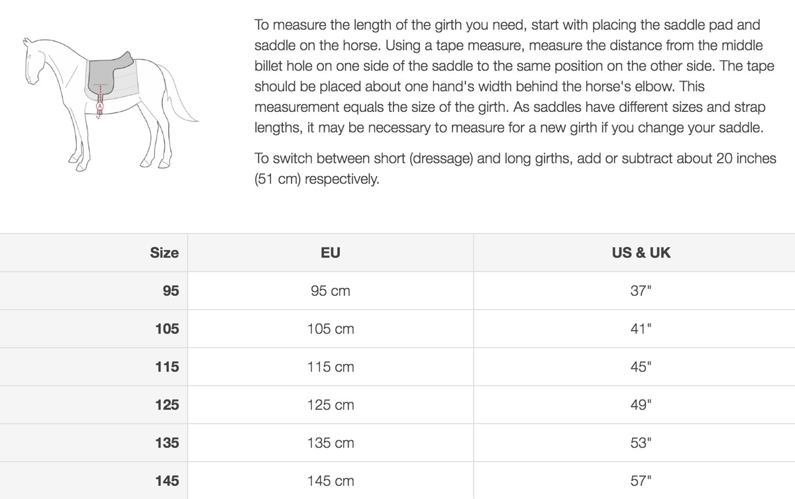The height and width of the screenshot is (499, 795).
Task: Click the US & UK column header
Action: pos(641,252)
